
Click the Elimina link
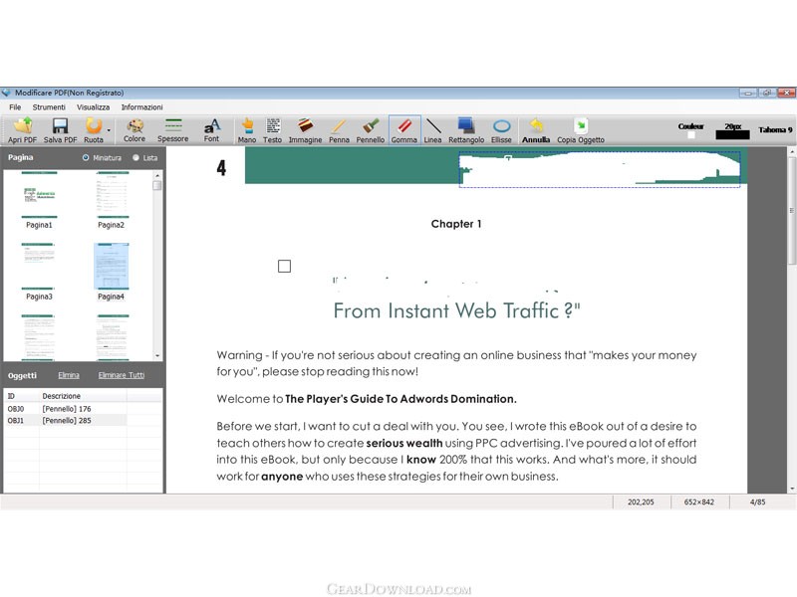tap(69, 375)
